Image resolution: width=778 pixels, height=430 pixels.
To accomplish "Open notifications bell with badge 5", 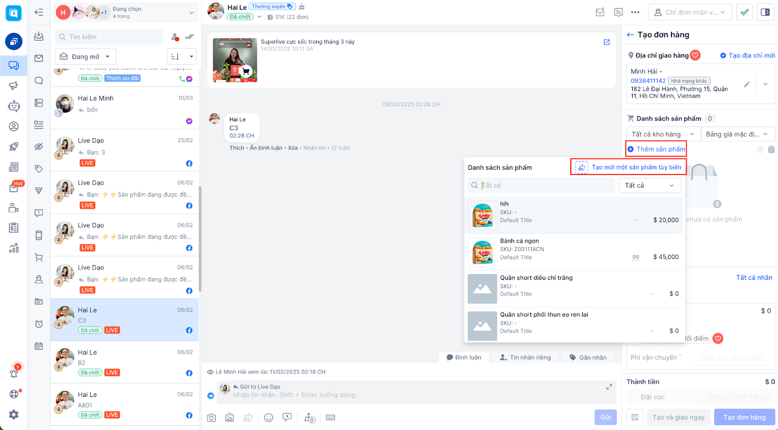I will (x=14, y=373).
